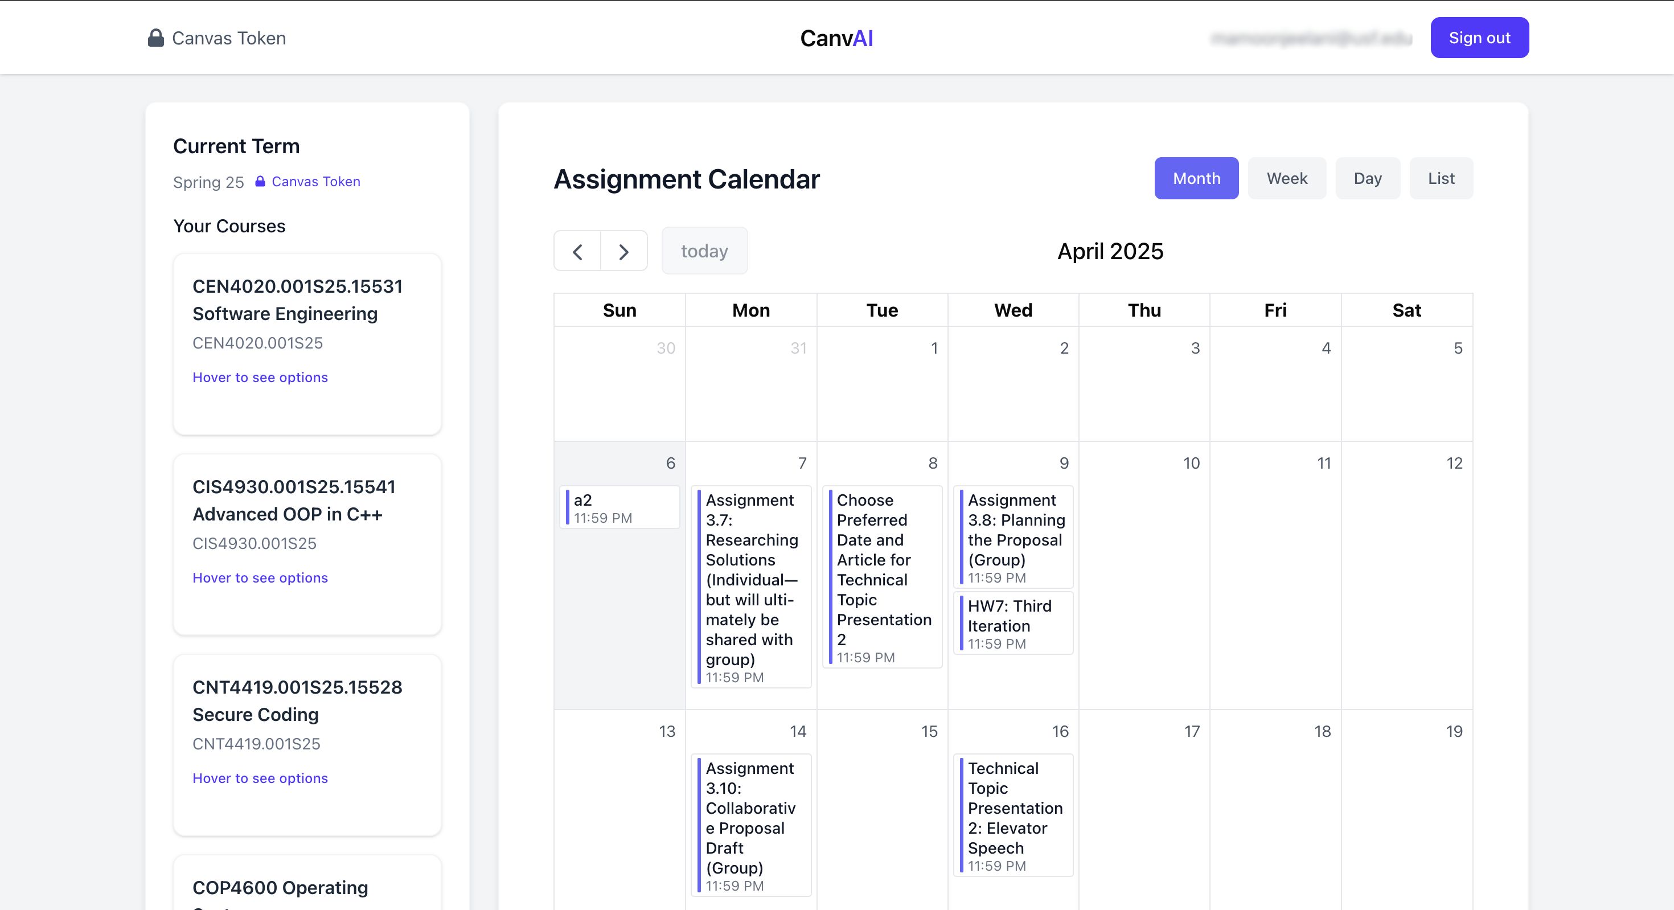Click the lock icon beside Canvas Token header
Screen dimensions: 1674x910
click(x=156, y=38)
